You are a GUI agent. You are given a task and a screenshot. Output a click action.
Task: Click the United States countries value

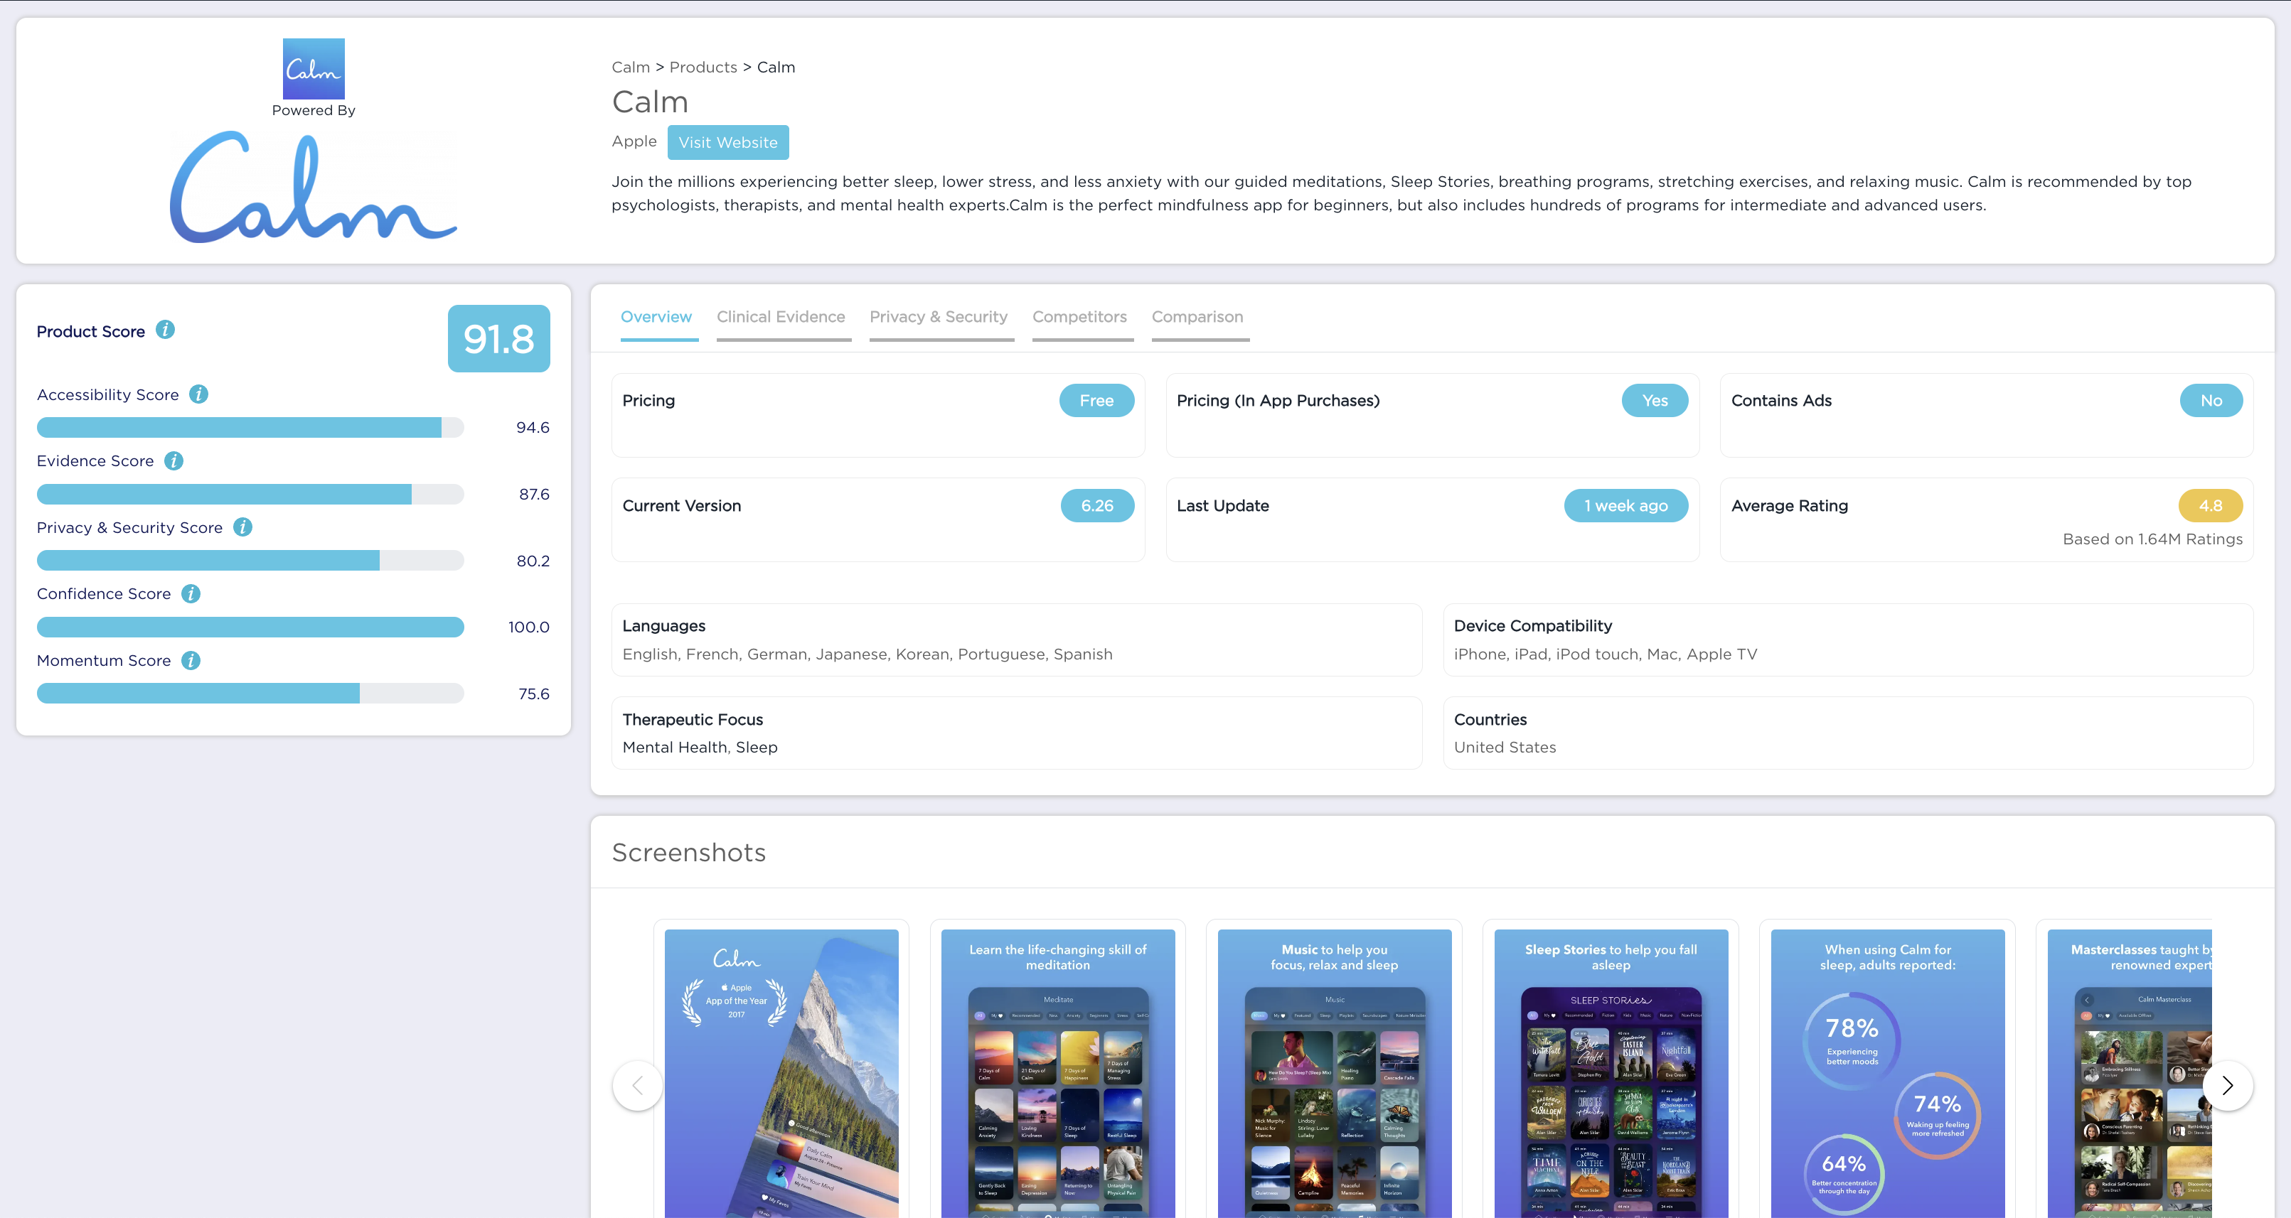click(1505, 748)
